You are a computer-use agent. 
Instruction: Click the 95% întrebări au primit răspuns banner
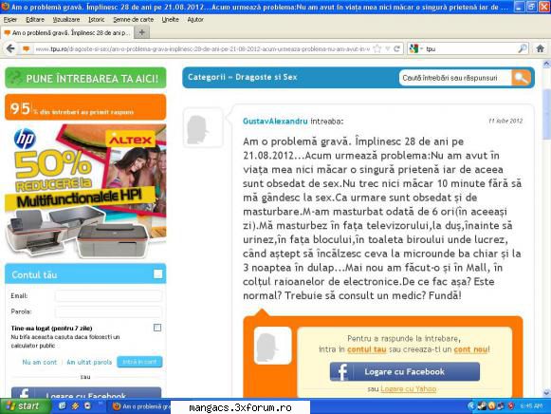(85, 107)
